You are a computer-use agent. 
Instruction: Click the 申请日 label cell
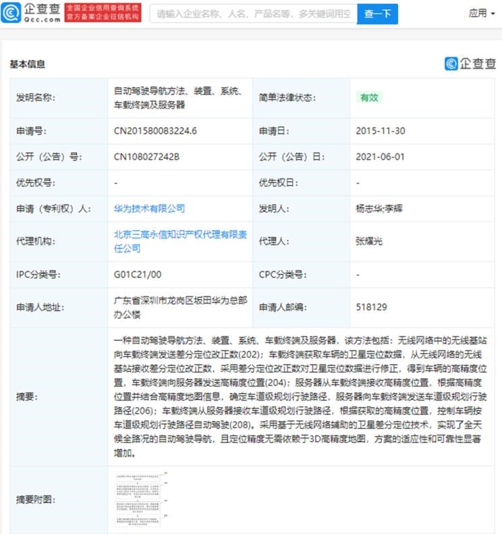(301, 131)
